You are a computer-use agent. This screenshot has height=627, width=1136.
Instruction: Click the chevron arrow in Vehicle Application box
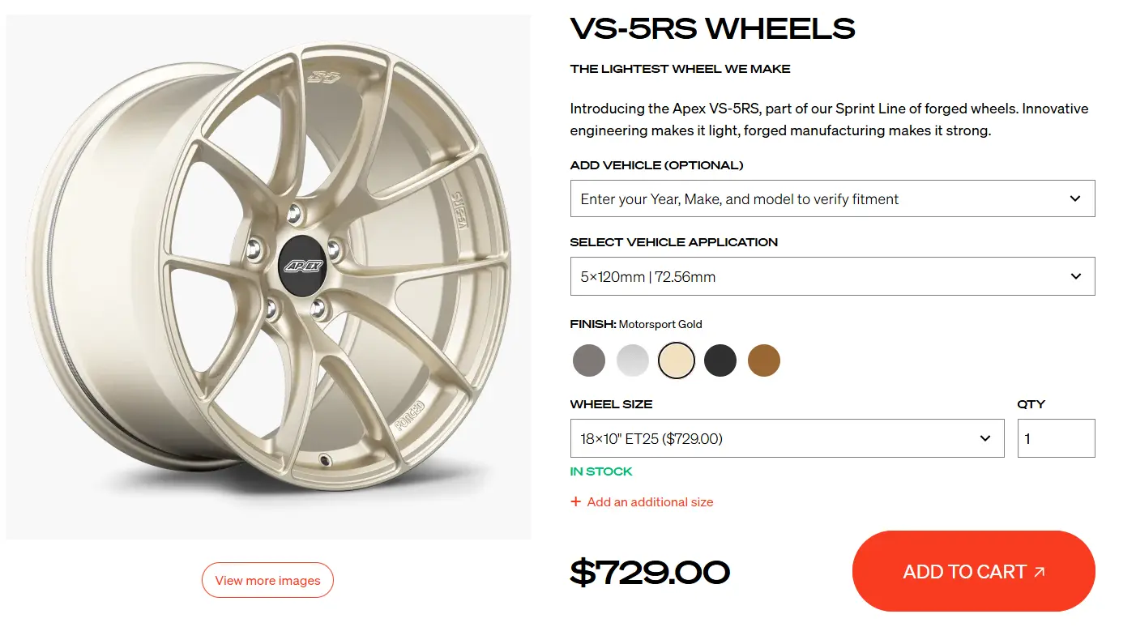[1075, 276]
